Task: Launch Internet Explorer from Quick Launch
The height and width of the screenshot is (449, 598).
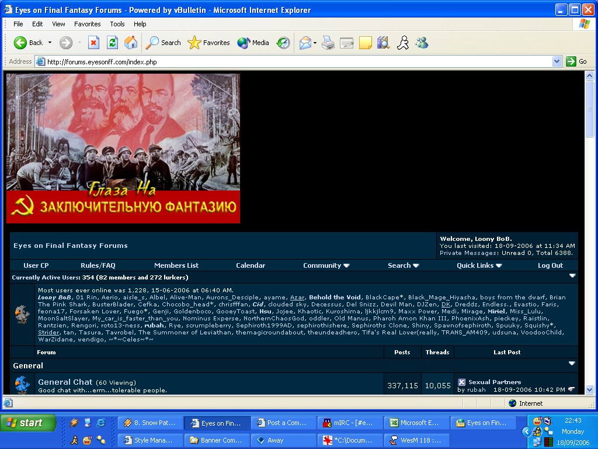Action: coord(100,423)
